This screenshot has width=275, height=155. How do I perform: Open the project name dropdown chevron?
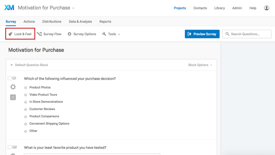click(73, 8)
